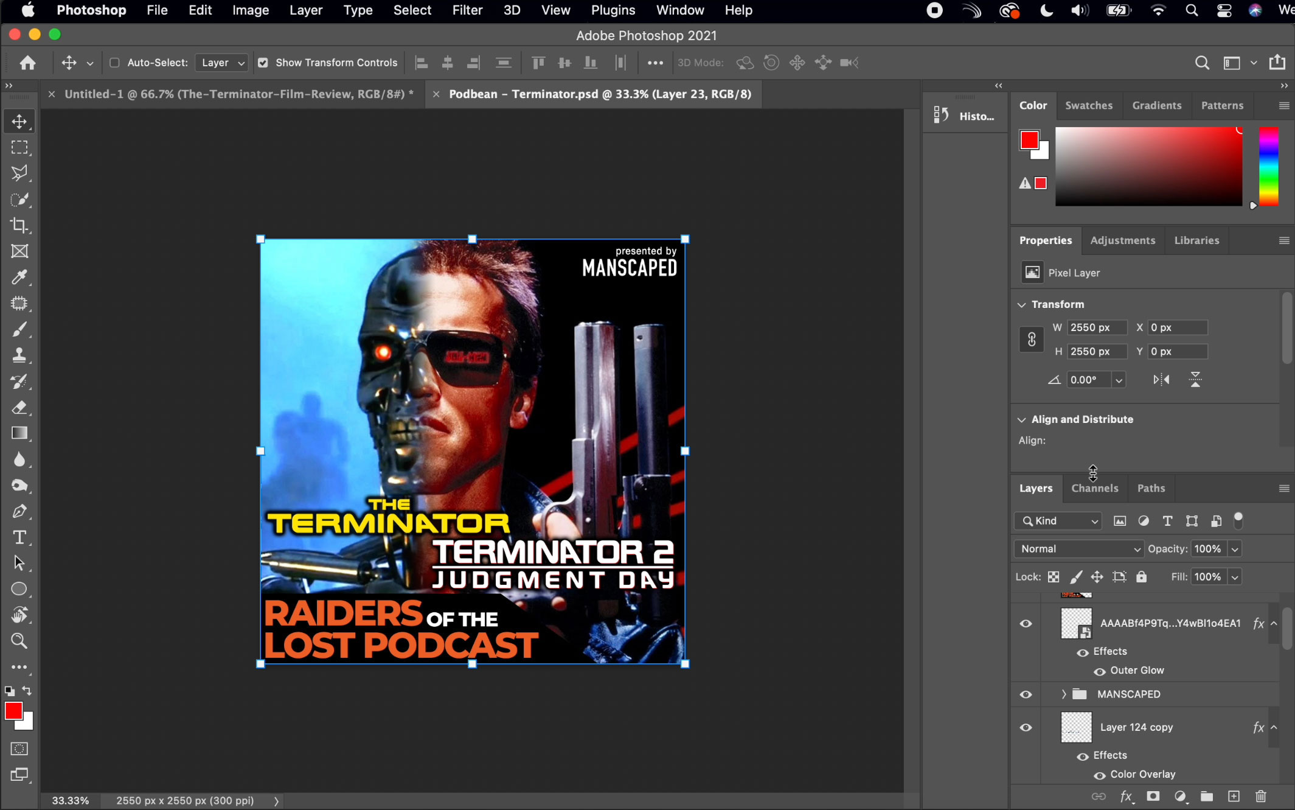Align top edges in options bar

(538, 63)
